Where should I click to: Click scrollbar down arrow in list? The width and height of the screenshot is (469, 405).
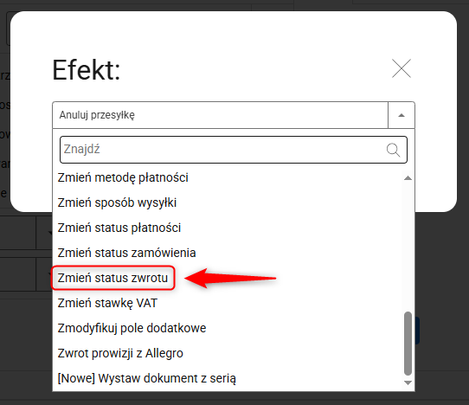click(x=408, y=382)
